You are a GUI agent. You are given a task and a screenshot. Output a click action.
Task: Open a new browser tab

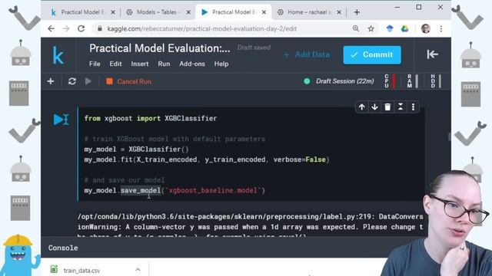tap(357, 12)
